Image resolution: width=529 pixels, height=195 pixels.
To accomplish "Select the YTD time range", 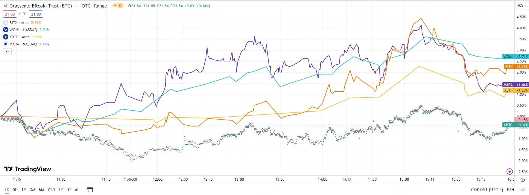I will (51, 190).
